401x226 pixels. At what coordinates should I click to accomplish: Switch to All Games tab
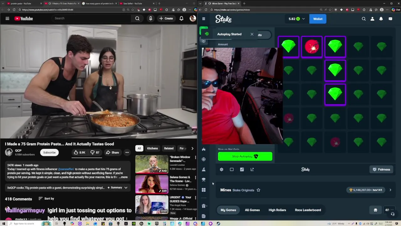(252, 210)
